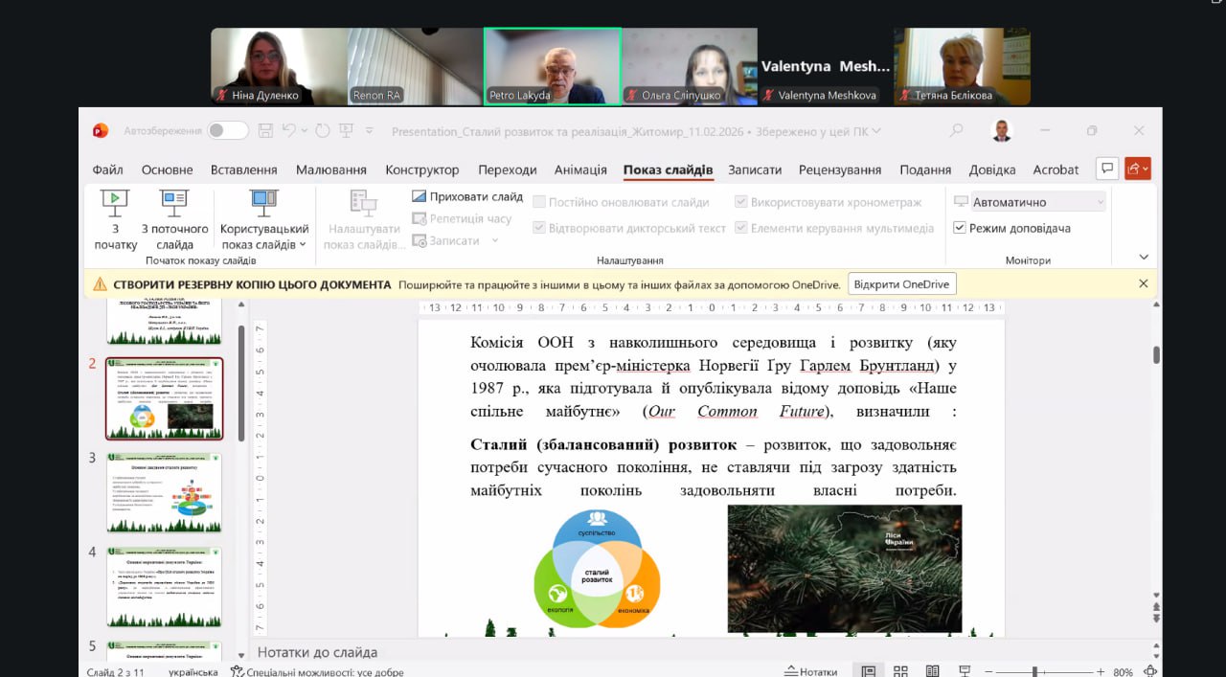Click the Save icon in title bar
The height and width of the screenshot is (677, 1226).
(265, 131)
